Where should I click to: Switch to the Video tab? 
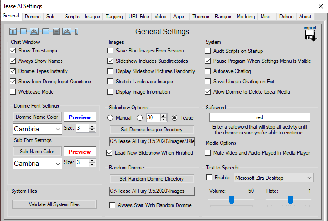tap(160, 17)
